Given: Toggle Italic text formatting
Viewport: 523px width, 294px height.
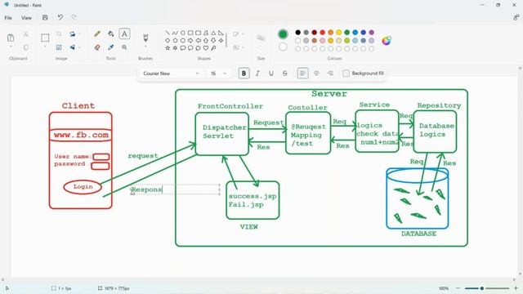Looking at the screenshot, I should (x=257, y=73).
